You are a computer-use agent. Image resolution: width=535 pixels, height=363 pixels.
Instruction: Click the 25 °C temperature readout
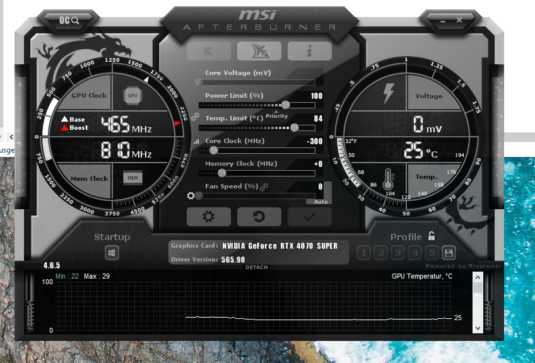421,151
